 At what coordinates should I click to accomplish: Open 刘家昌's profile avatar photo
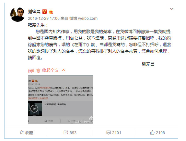pos(17,15)
